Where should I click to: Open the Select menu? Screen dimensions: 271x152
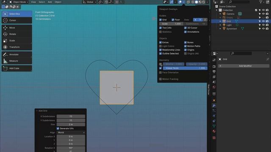coord(41,2)
